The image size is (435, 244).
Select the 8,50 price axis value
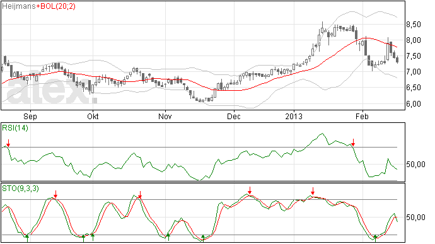coord(414,25)
